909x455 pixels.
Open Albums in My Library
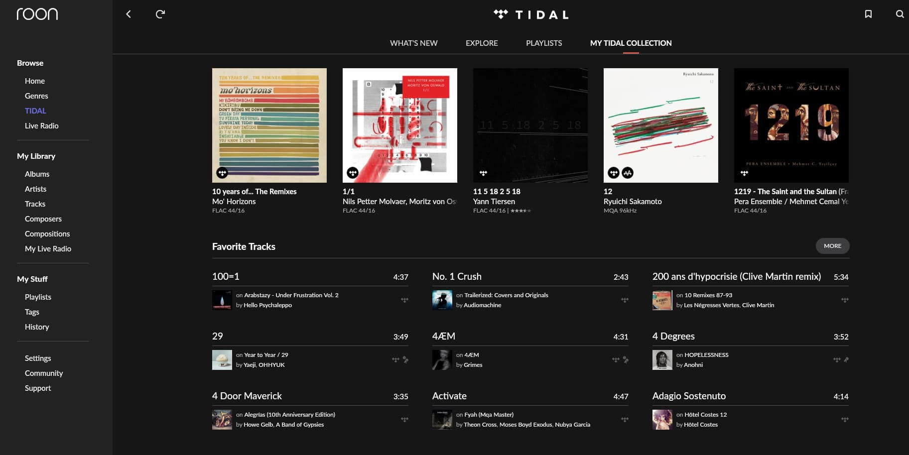pyautogui.click(x=37, y=174)
